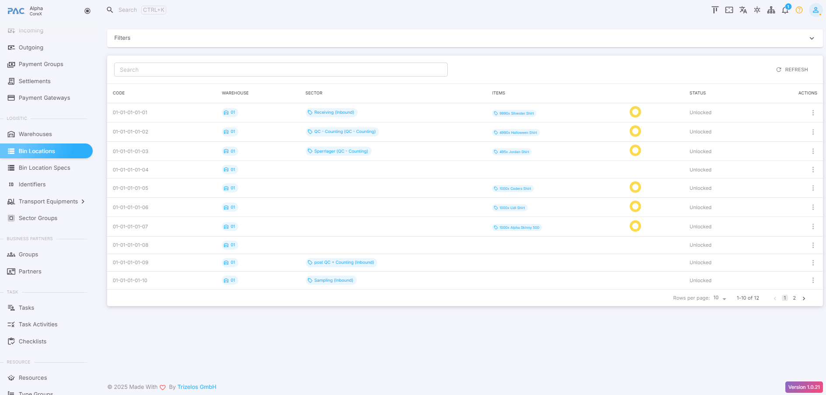Image resolution: width=826 pixels, height=395 pixels.
Task: Open the language translation icon
Action: pos(743,10)
